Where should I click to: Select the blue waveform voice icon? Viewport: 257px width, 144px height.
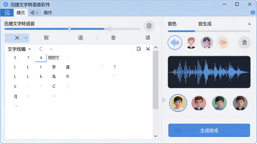point(175,42)
